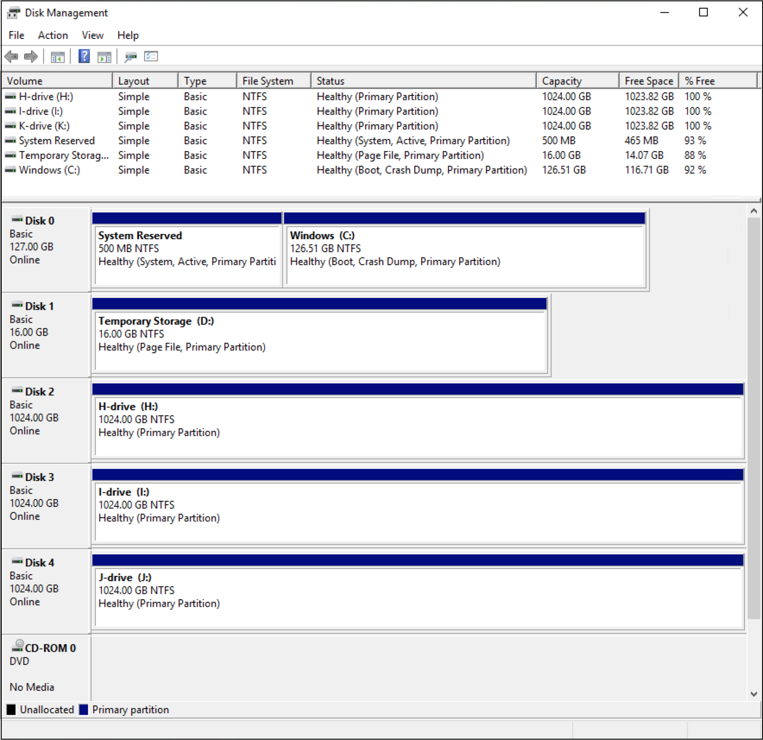Click the Disk Management title bar icon

(x=13, y=13)
